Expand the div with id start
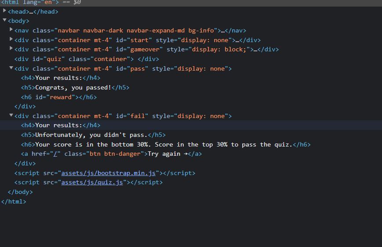 [11, 39]
